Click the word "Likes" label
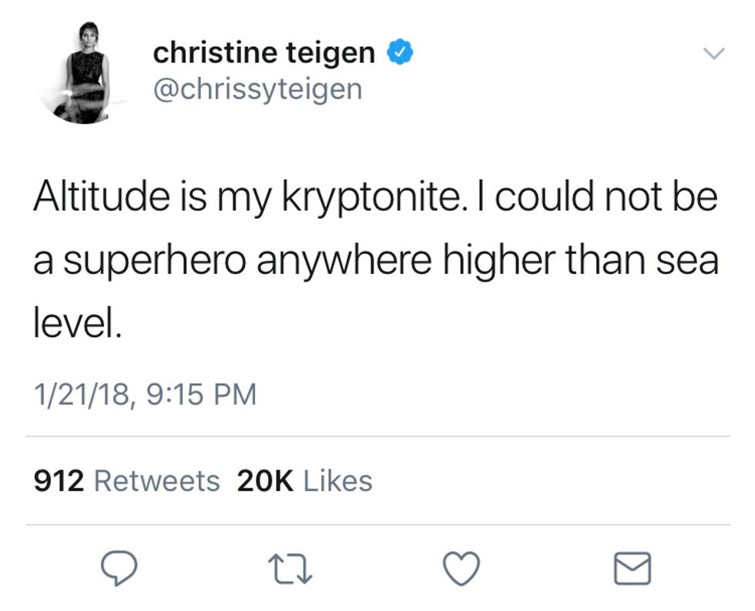Image resolution: width=755 pixels, height=611 pixels. tap(338, 481)
